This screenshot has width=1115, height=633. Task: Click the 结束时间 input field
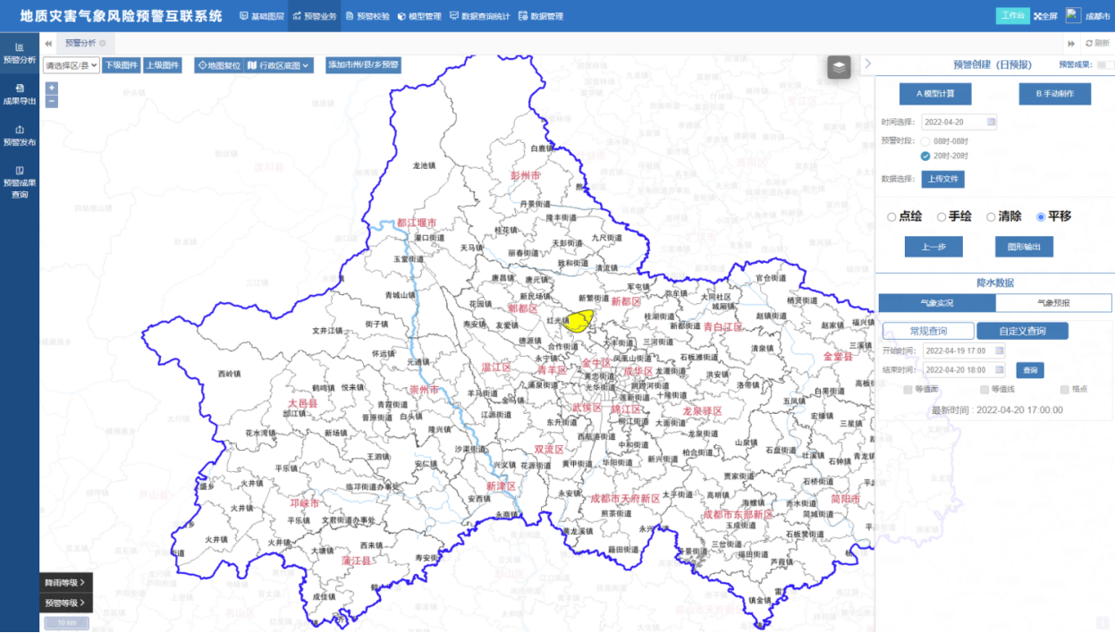(x=965, y=369)
